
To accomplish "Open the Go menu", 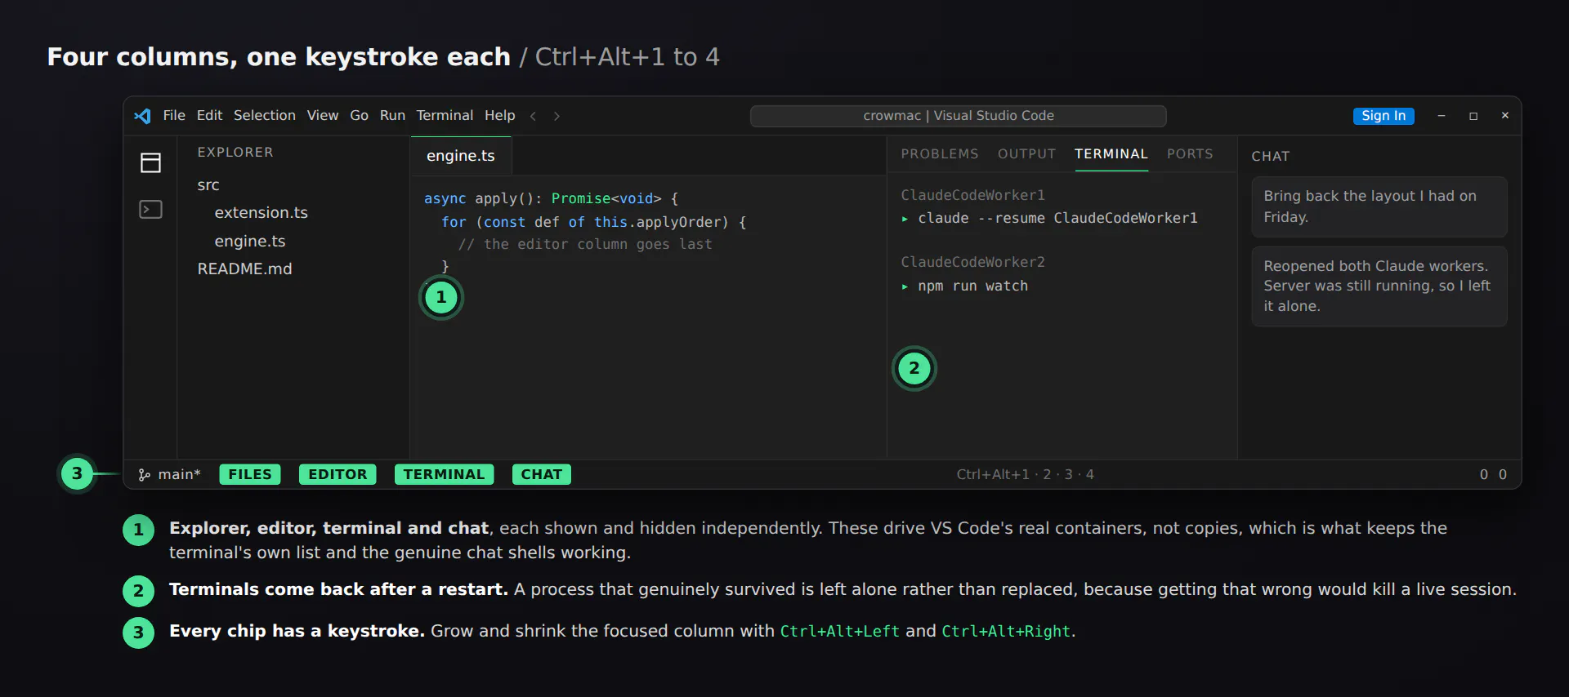I will (x=359, y=116).
